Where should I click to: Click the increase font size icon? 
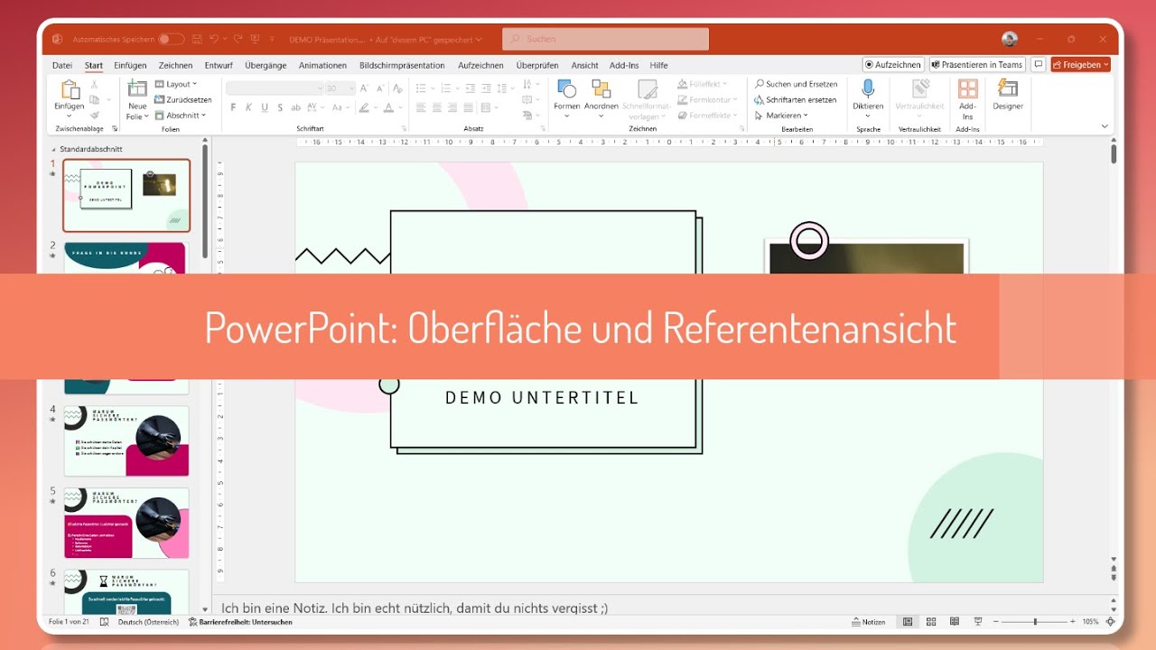365,88
